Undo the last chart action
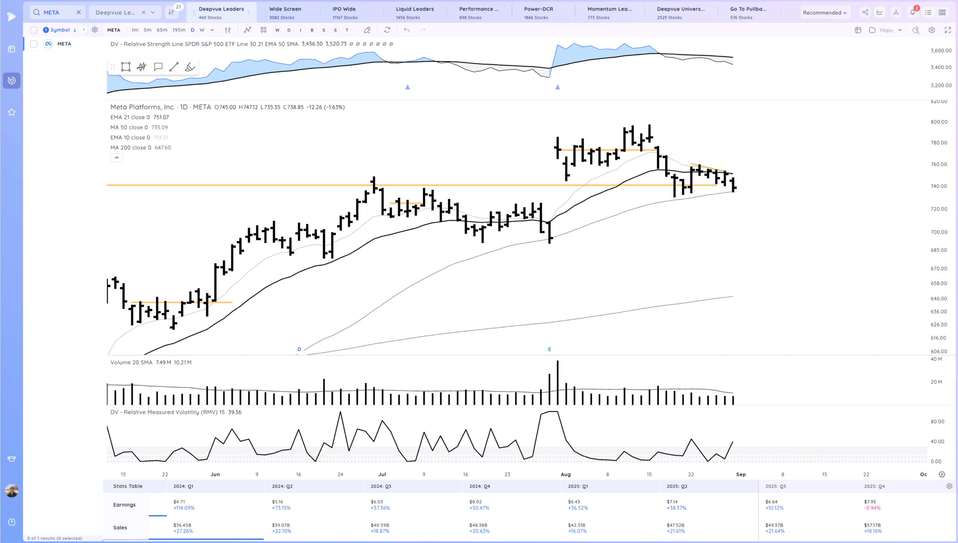 [407, 30]
